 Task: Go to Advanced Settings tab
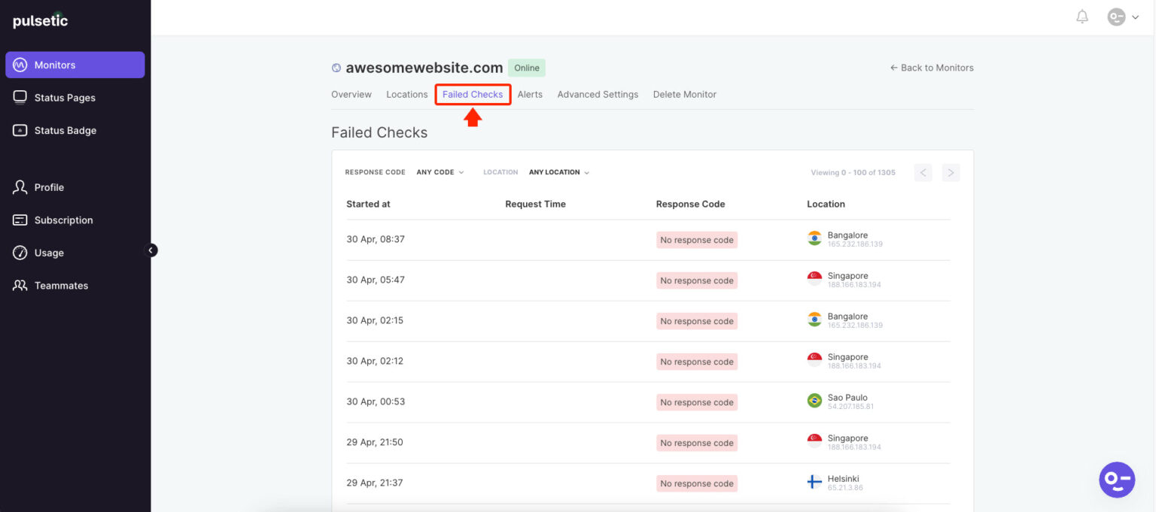click(598, 94)
